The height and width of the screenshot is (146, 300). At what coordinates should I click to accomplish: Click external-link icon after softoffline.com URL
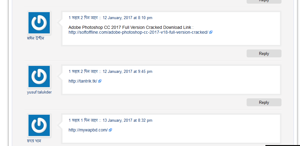click(211, 32)
